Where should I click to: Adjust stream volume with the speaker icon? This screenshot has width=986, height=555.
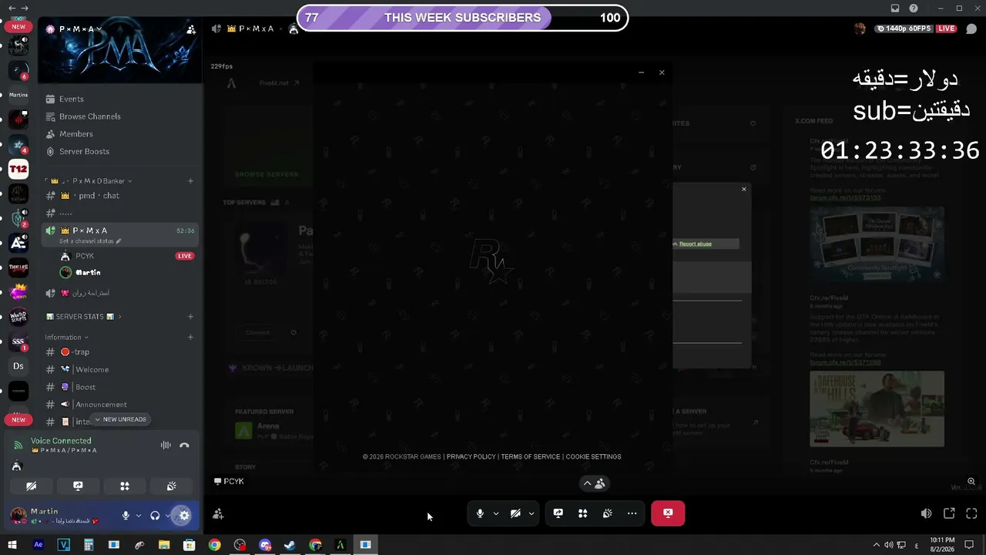point(926,513)
